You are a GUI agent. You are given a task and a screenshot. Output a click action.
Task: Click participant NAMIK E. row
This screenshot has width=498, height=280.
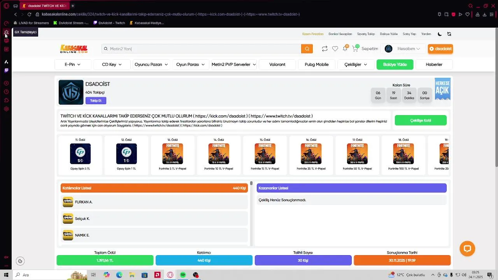click(154, 235)
